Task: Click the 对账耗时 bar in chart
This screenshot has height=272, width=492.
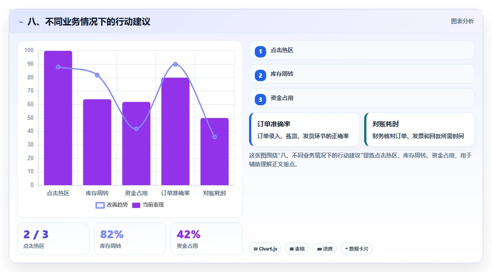Action: click(215, 152)
